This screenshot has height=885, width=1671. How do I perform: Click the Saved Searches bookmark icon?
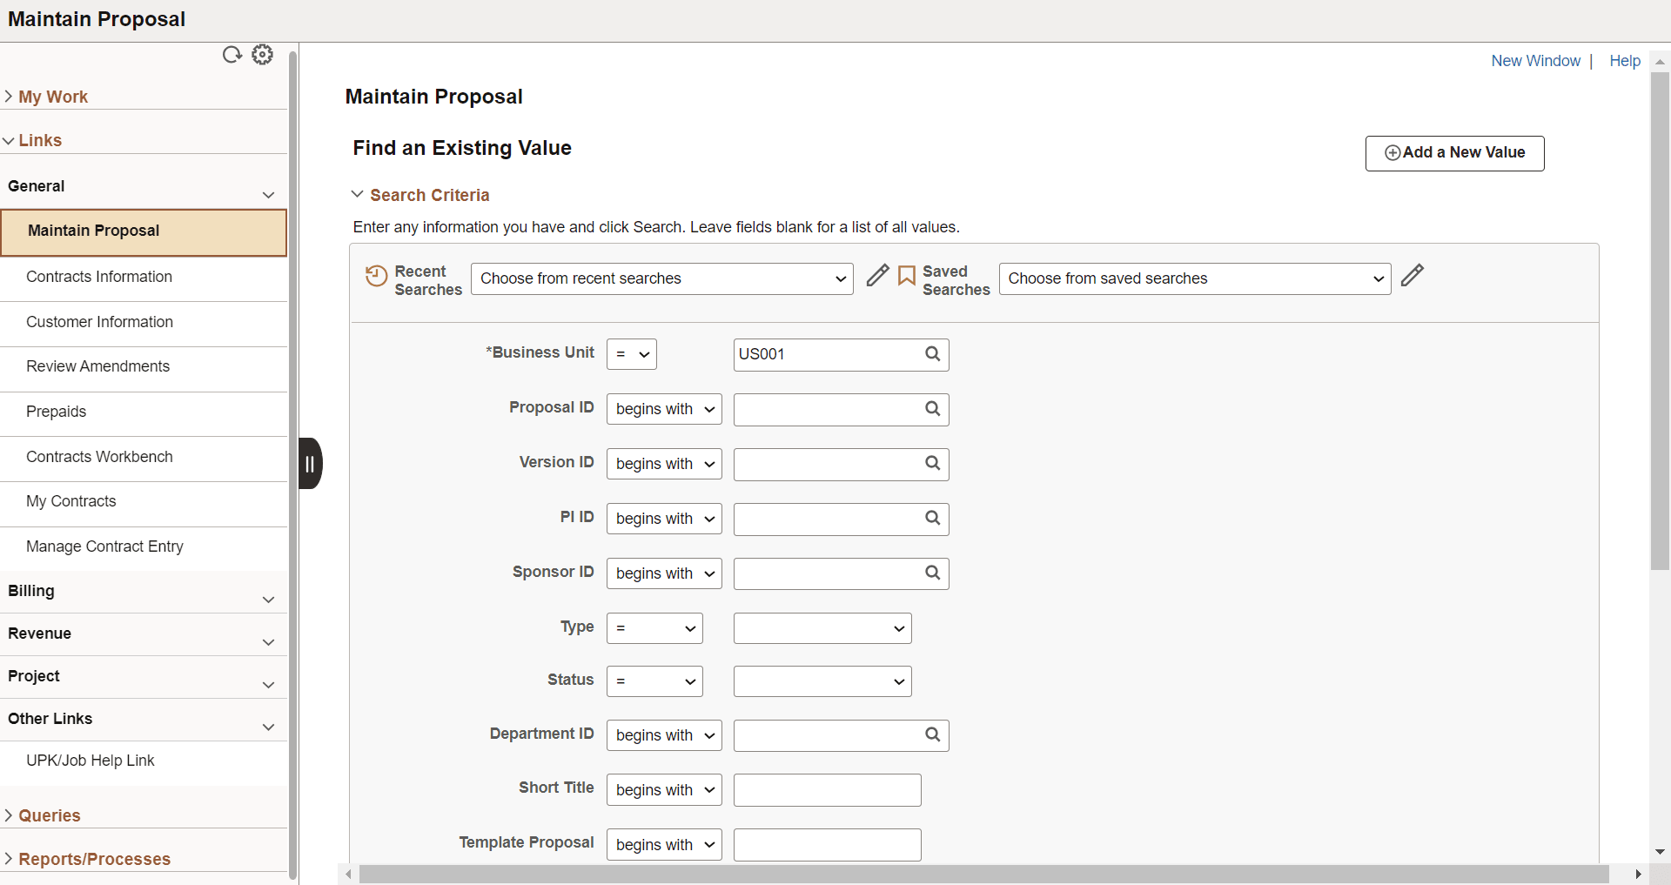pos(906,276)
